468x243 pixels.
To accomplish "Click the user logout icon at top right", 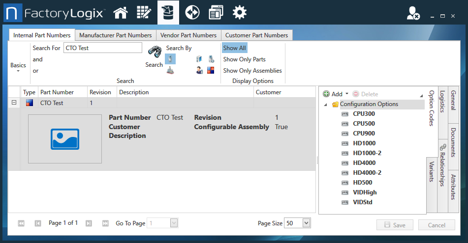I will pyautogui.click(x=413, y=14).
